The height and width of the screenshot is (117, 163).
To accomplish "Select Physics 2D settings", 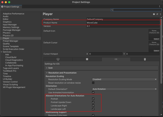I will (8, 35).
